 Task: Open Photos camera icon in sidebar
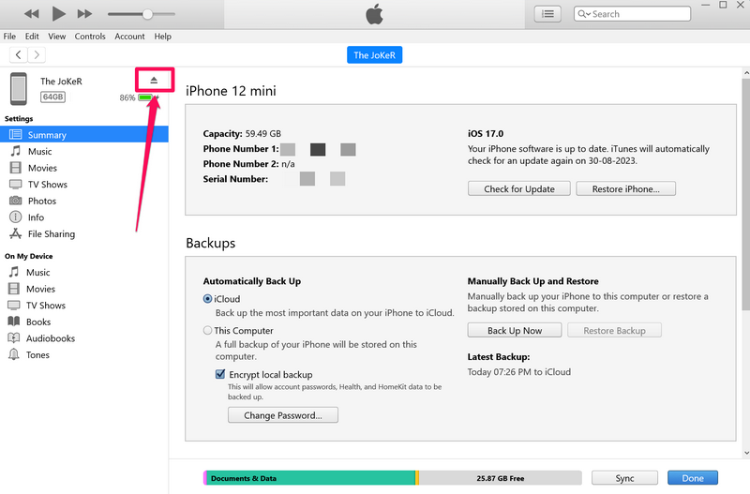pyautogui.click(x=16, y=201)
